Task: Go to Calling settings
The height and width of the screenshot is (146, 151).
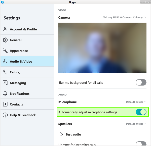Action: tap(27, 72)
